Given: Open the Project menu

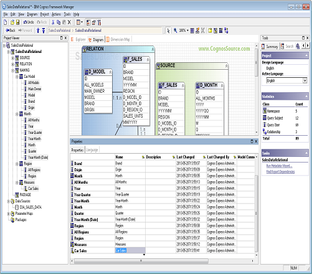Looking at the screenshot, I should [45, 14].
